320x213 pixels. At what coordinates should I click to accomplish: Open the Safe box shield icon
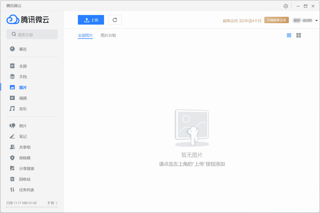point(12,158)
